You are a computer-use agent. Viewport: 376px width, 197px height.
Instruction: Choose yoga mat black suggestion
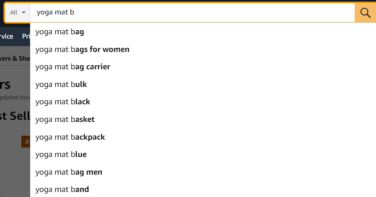point(203,102)
